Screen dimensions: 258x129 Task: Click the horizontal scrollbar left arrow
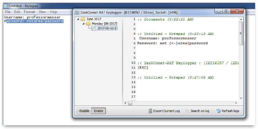coord(125,103)
